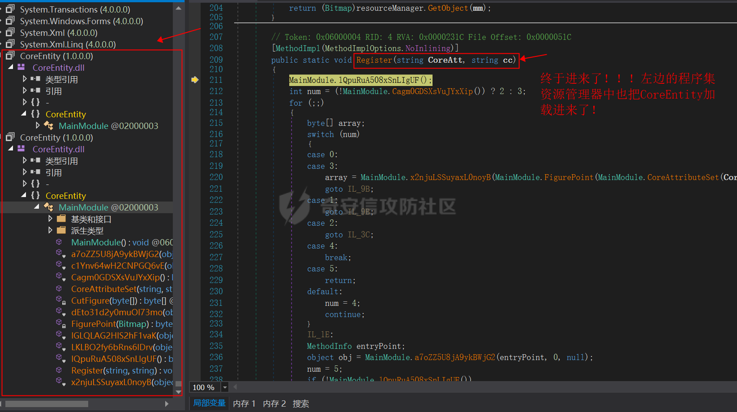Click the yellow current-statement arrow at line 211
Screen dimensions: 737x412
pyautogui.click(x=195, y=80)
